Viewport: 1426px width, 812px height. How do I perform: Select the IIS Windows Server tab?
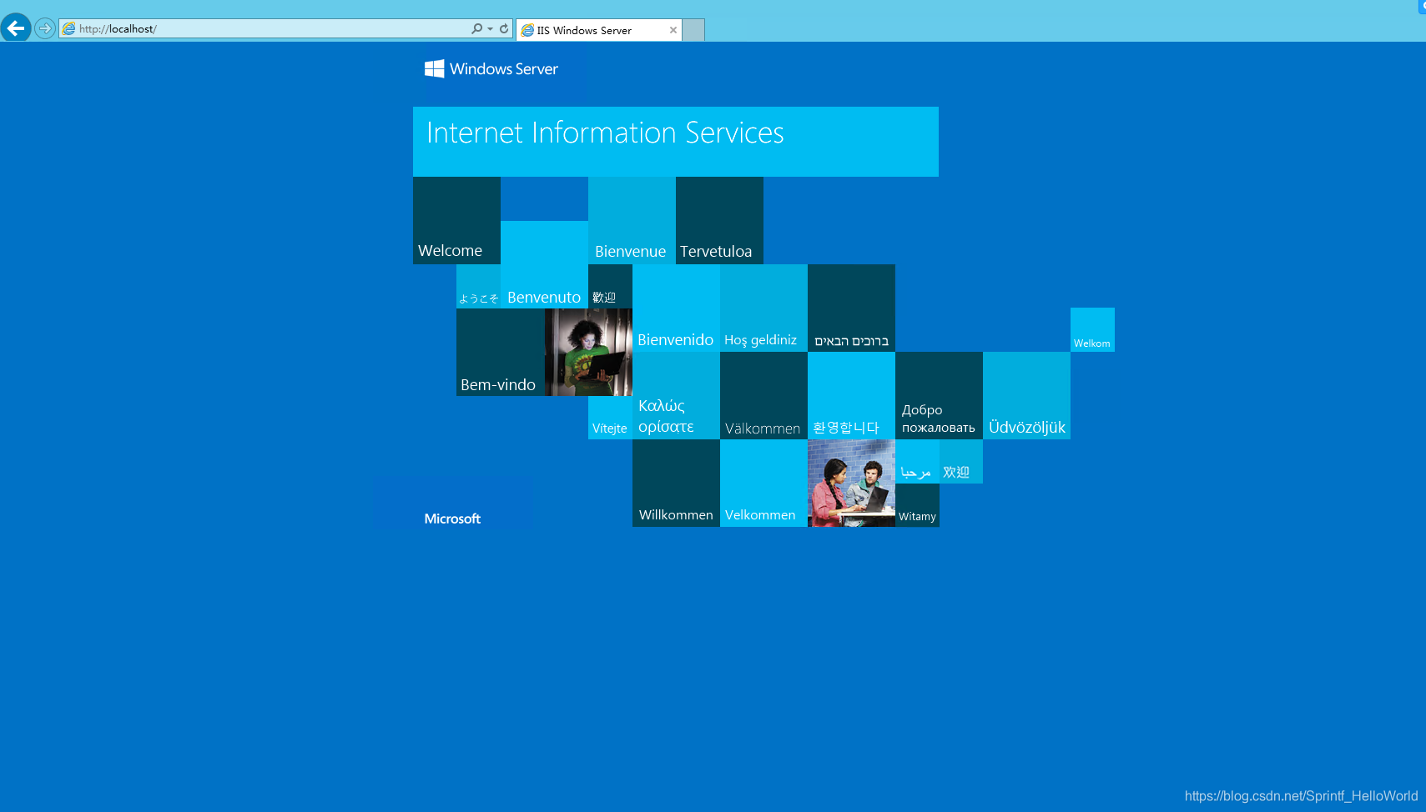tap(598, 30)
